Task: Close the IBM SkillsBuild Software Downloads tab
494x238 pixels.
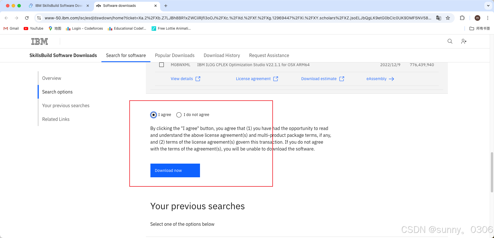Action: (88, 6)
